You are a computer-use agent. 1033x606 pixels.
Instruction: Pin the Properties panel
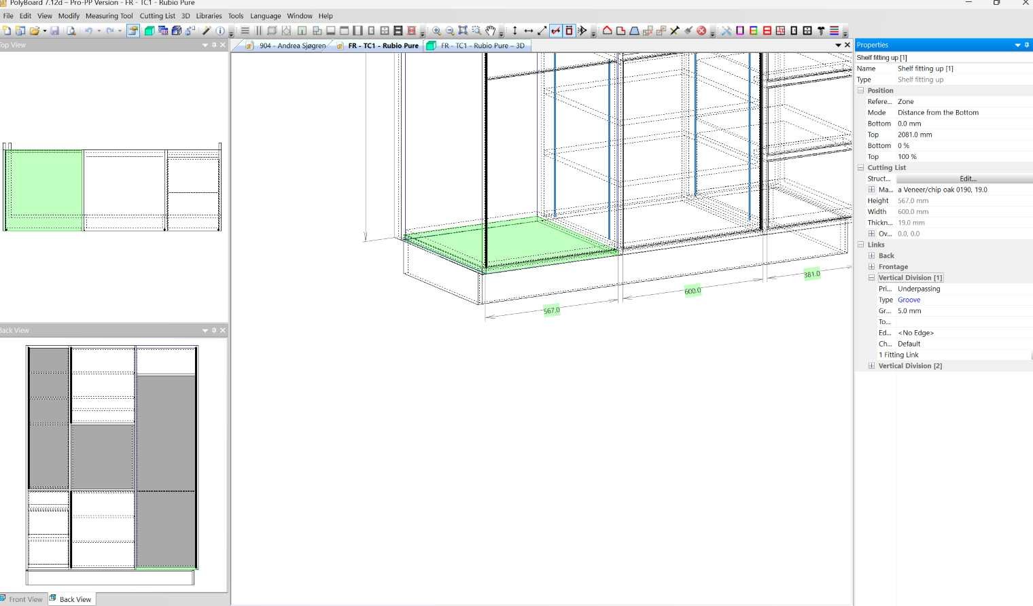pos(1026,45)
